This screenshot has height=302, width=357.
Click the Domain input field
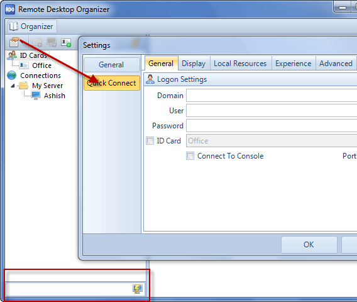point(272,95)
